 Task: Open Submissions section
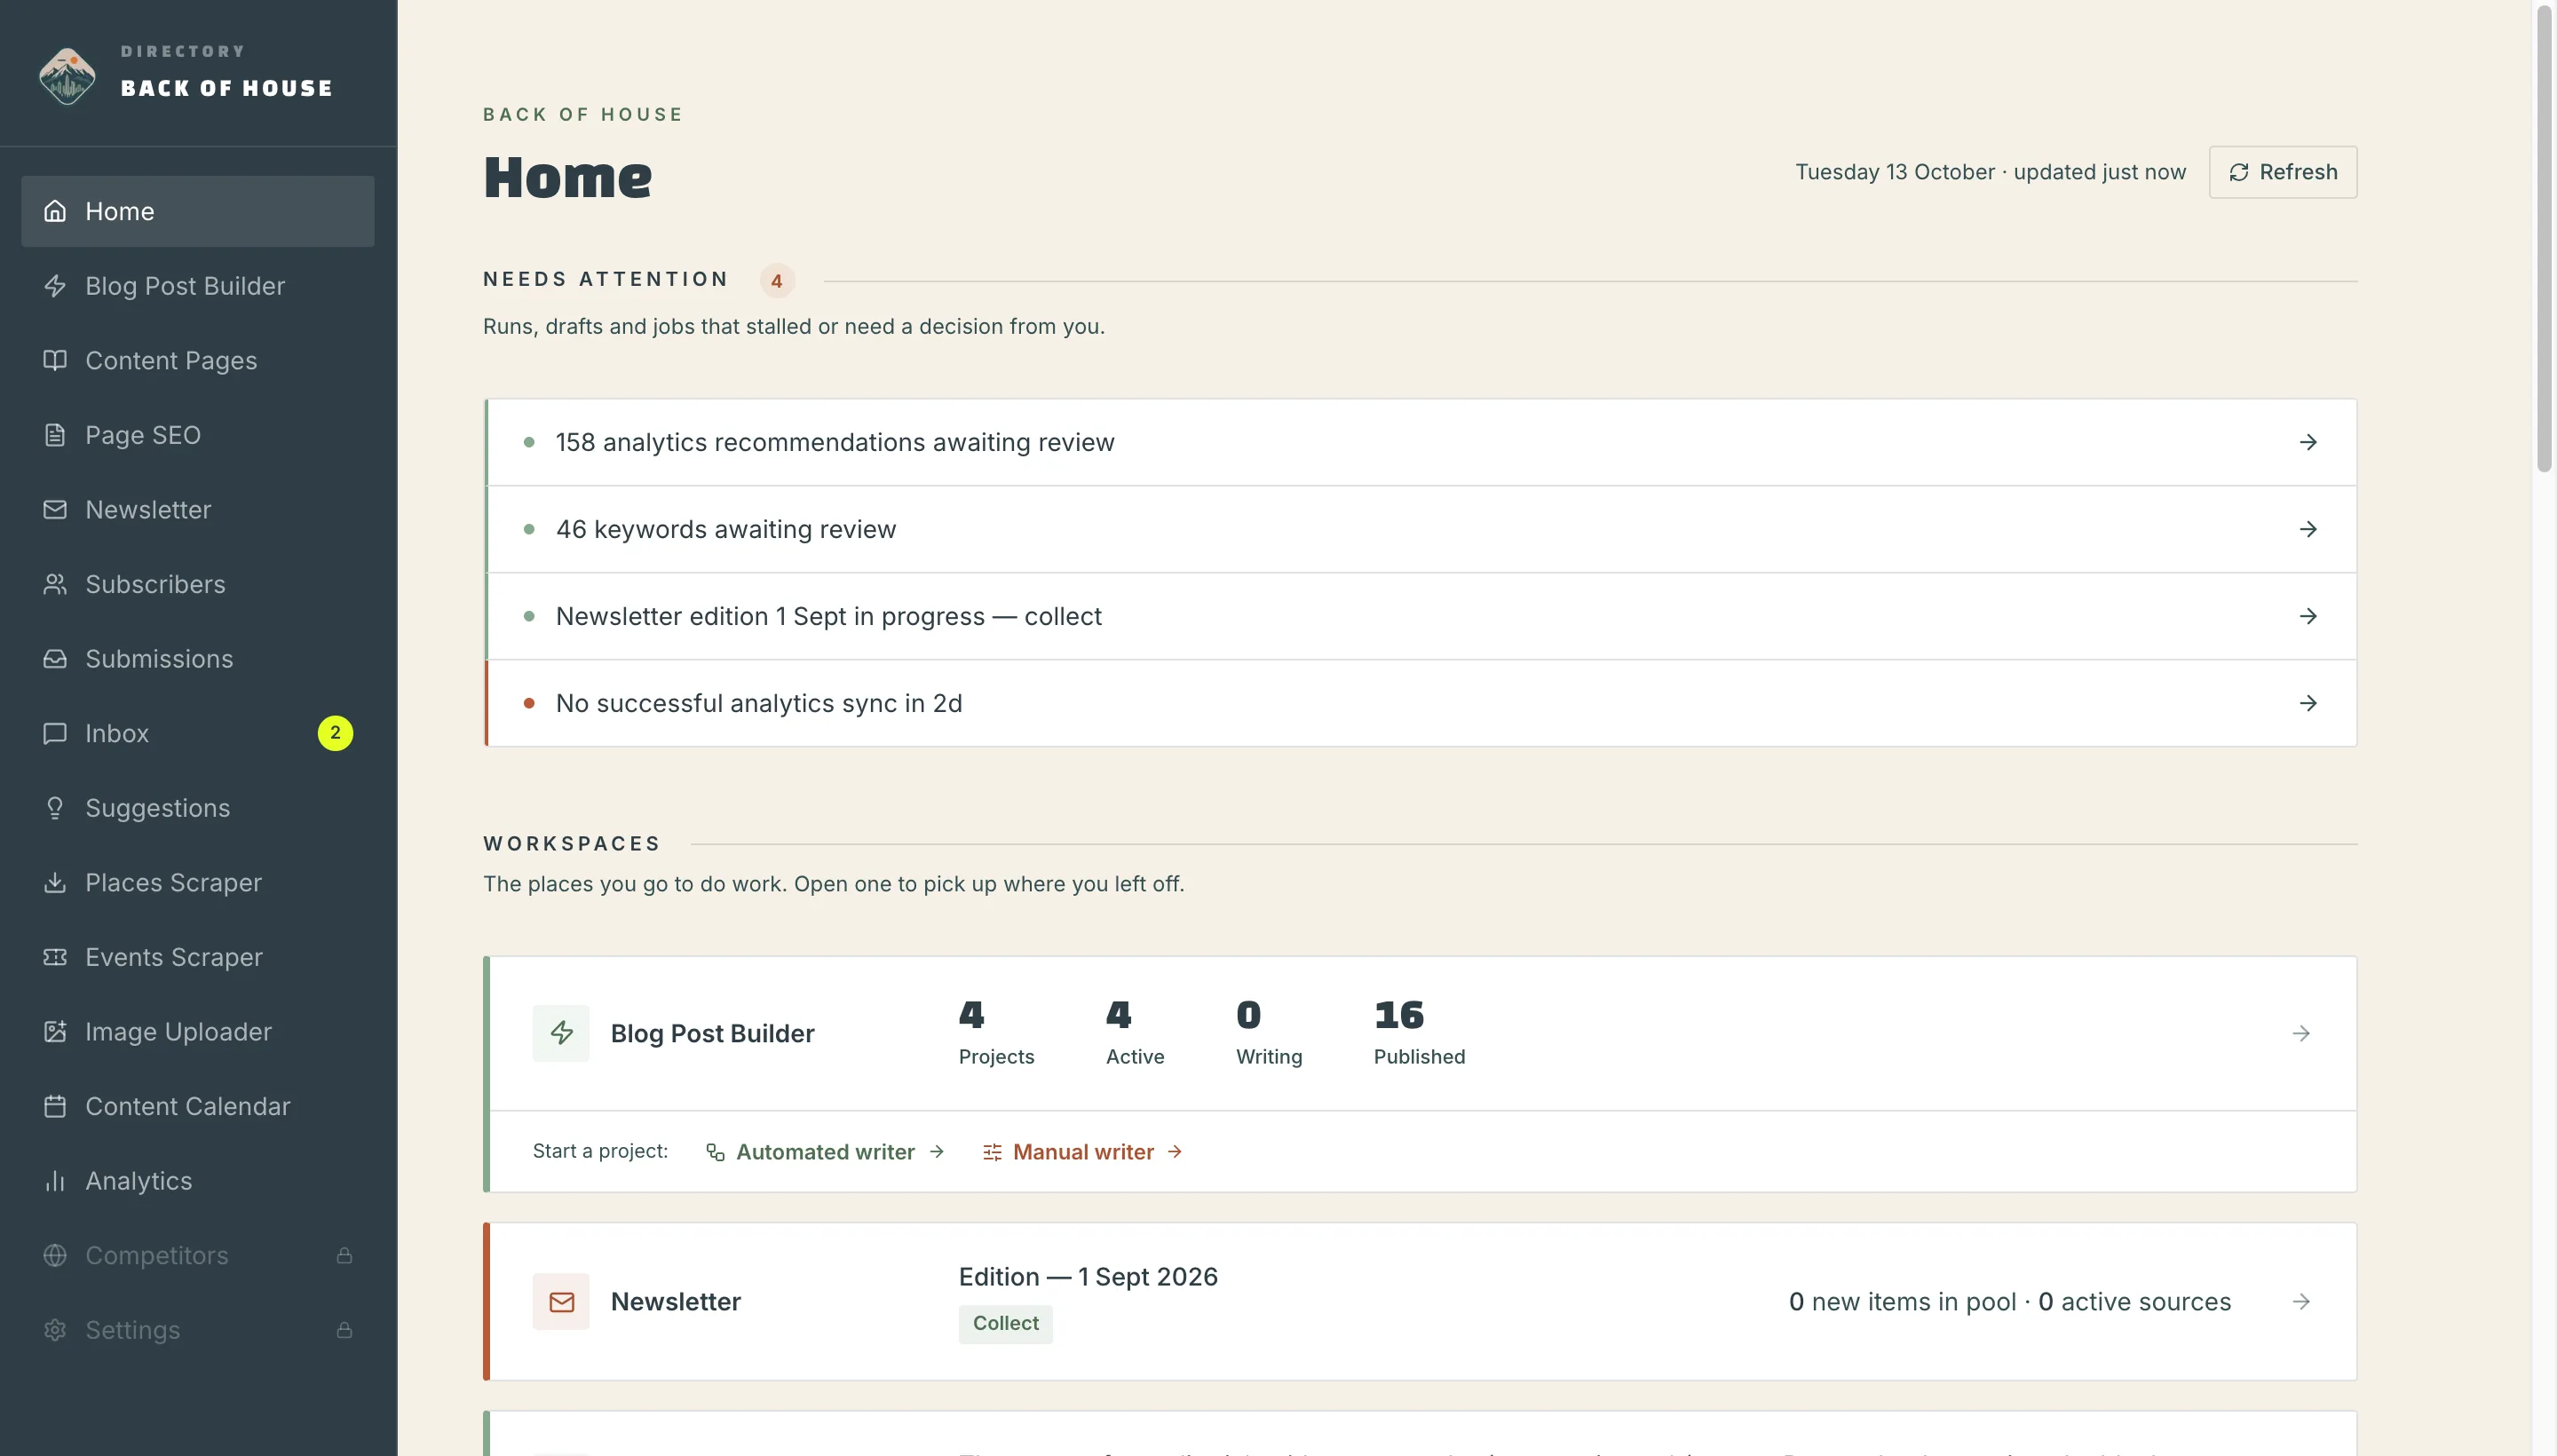point(198,659)
